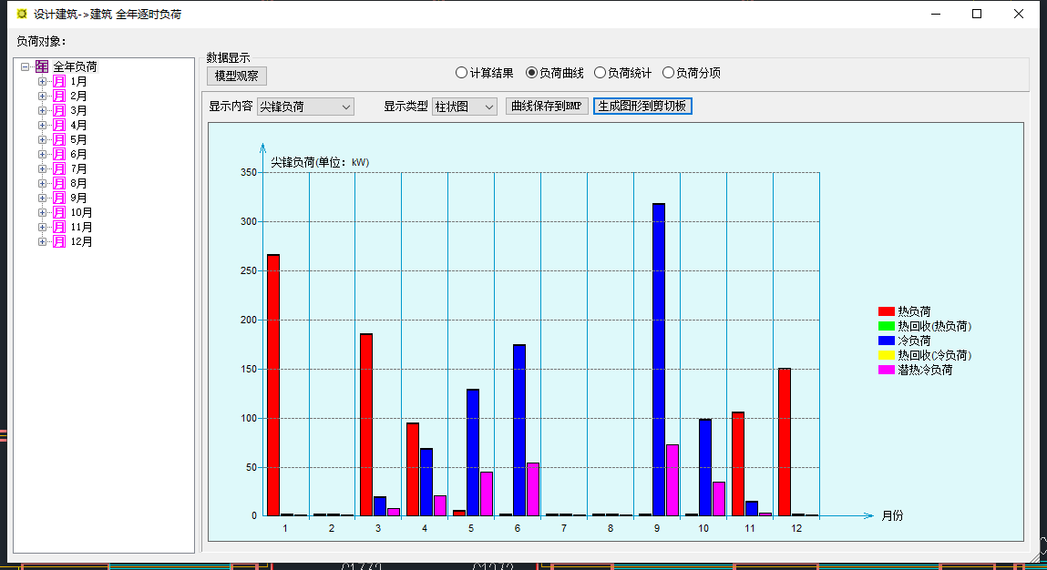This screenshot has height=570, width=1047.
Task: Click the 全年负荷 year icon in tree
Action: [42, 66]
